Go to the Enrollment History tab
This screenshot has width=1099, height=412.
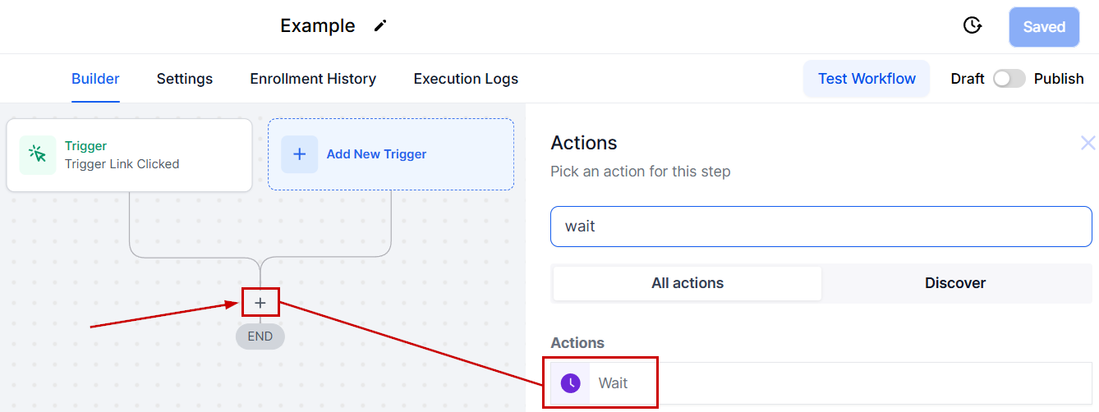tap(313, 79)
